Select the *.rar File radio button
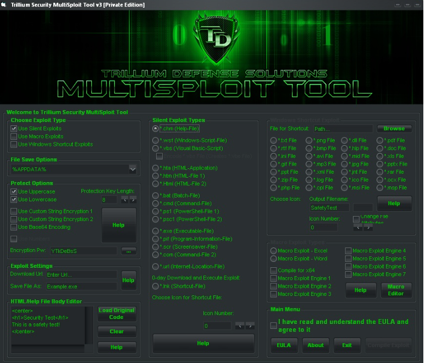Viewport: 425px width, 363px height. click(x=380, y=172)
